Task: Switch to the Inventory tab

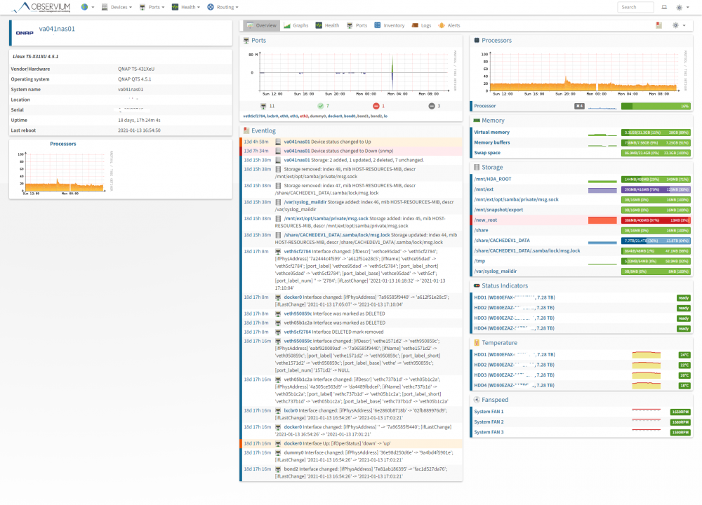Action: point(390,25)
